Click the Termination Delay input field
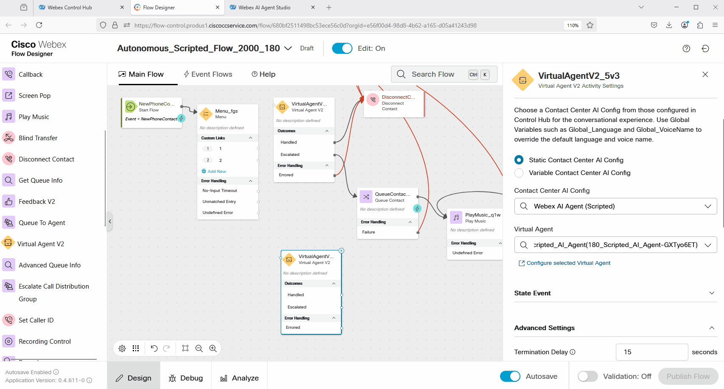 [x=651, y=352]
